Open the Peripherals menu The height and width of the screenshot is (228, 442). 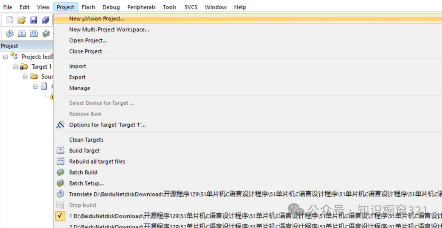pyautogui.click(x=141, y=7)
